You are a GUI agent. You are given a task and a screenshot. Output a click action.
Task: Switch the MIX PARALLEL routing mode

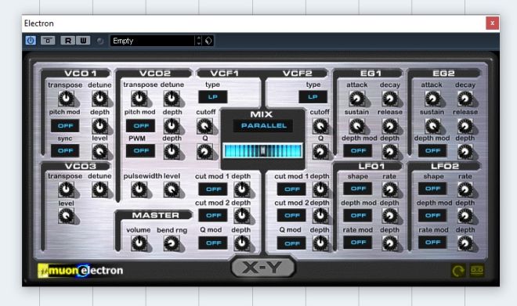pos(263,125)
